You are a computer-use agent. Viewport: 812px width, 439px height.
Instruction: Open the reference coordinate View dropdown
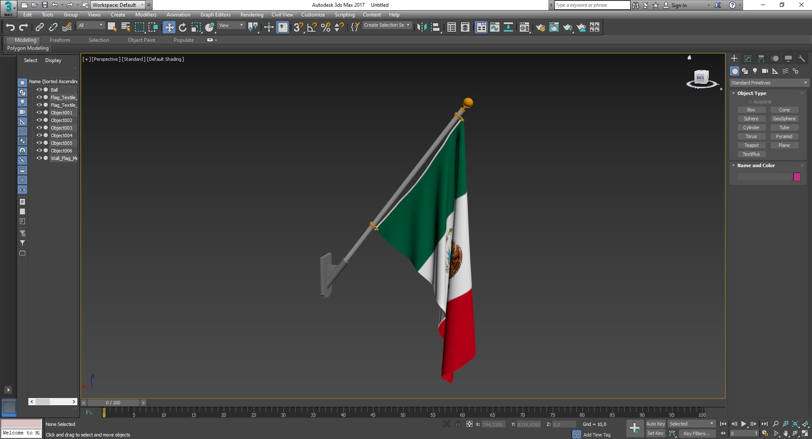231,25
